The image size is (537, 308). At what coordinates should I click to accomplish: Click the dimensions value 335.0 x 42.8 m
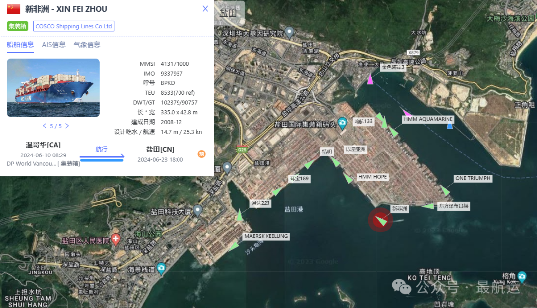click(x=179, y=112)
